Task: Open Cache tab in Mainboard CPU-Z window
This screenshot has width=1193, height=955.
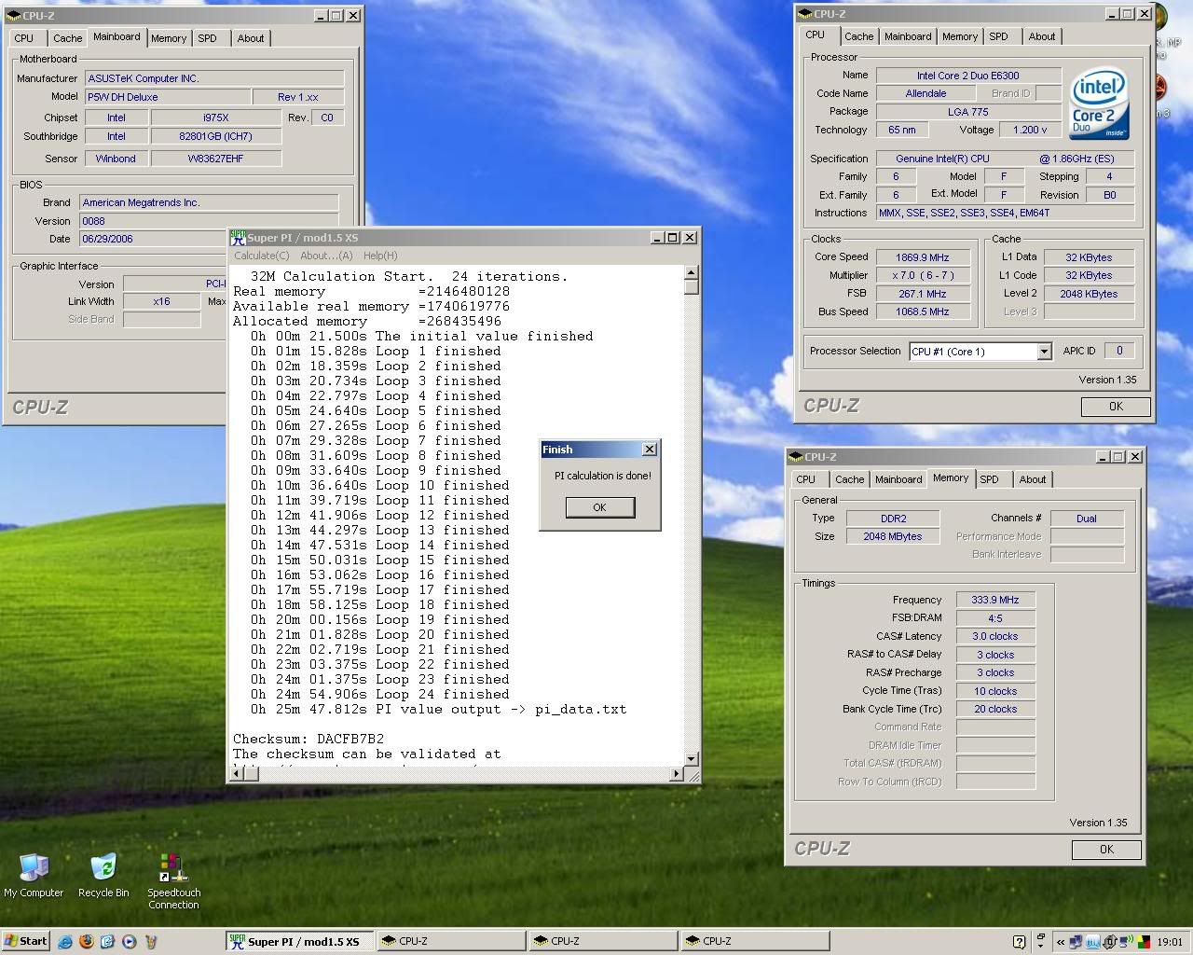Action: (67, 38)
